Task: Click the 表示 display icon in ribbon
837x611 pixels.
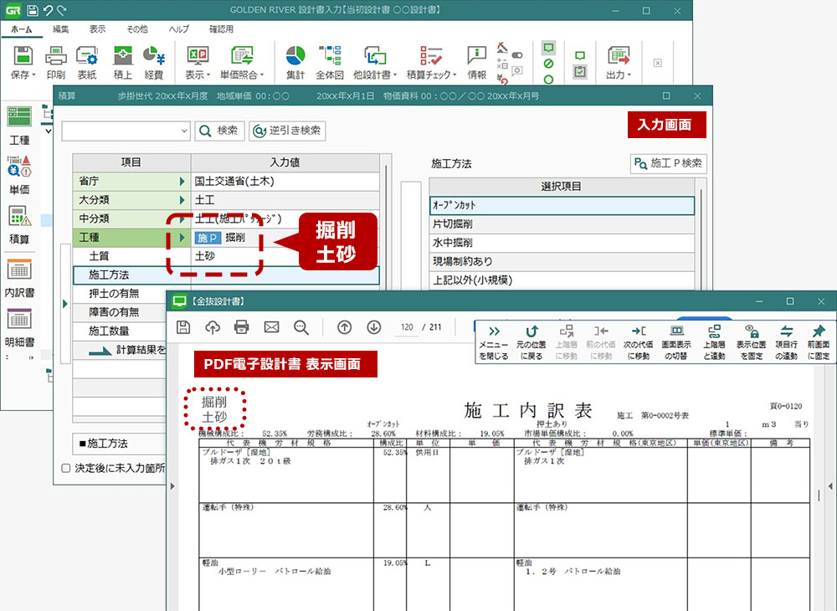Action: [x=198, y=55]
